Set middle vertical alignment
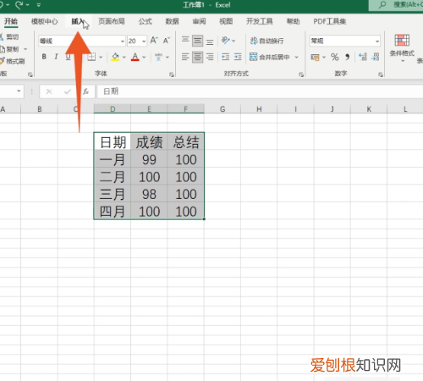The image size is (423, 381). click(197, 41)
